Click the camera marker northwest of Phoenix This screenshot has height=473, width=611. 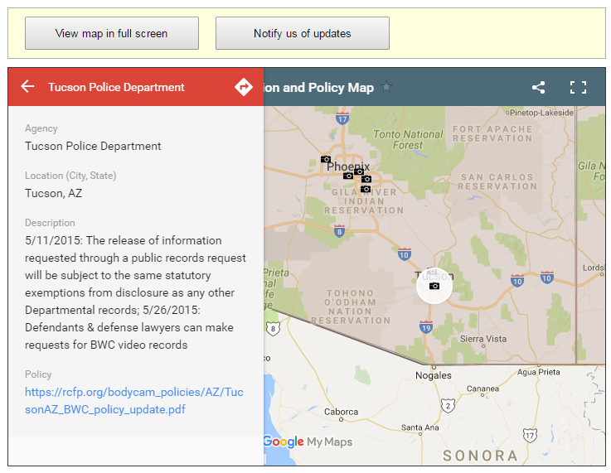click(326, 159)
